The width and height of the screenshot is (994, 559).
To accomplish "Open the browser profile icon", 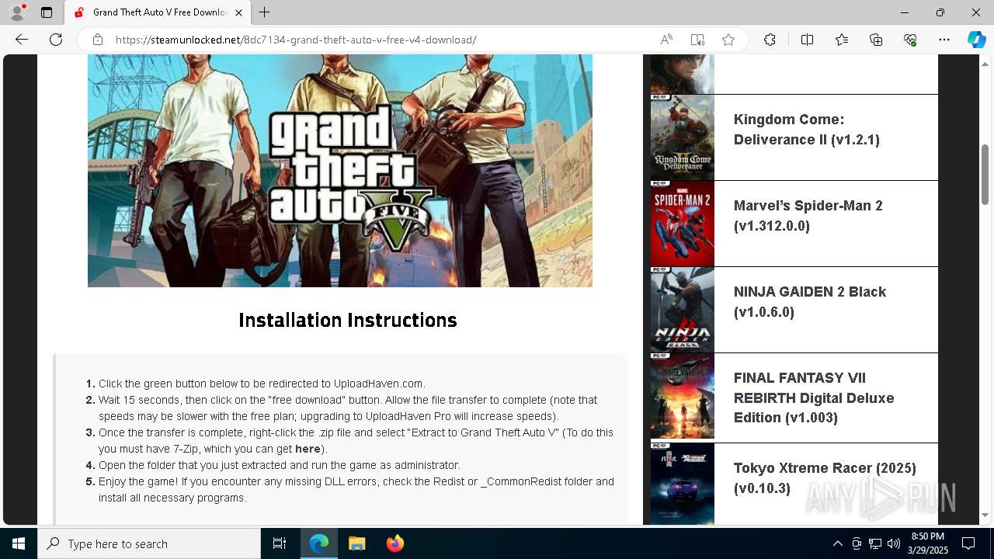I will (x=17, y=12).
